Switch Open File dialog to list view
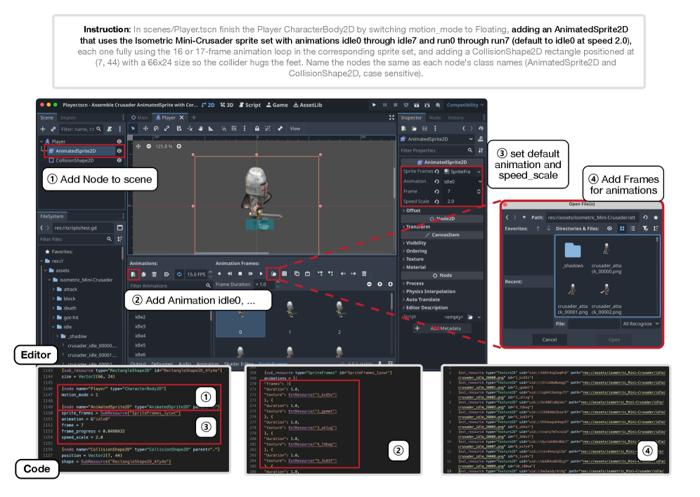 (x=633, y=228)
